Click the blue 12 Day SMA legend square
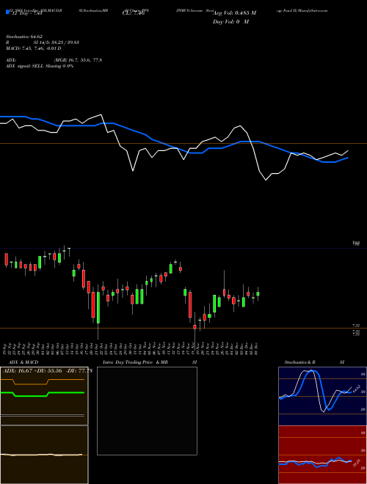This screenshot has height=484, width=367. 7,12
